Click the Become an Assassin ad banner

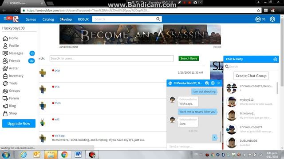pyautogui.click(x=140, y=34)
